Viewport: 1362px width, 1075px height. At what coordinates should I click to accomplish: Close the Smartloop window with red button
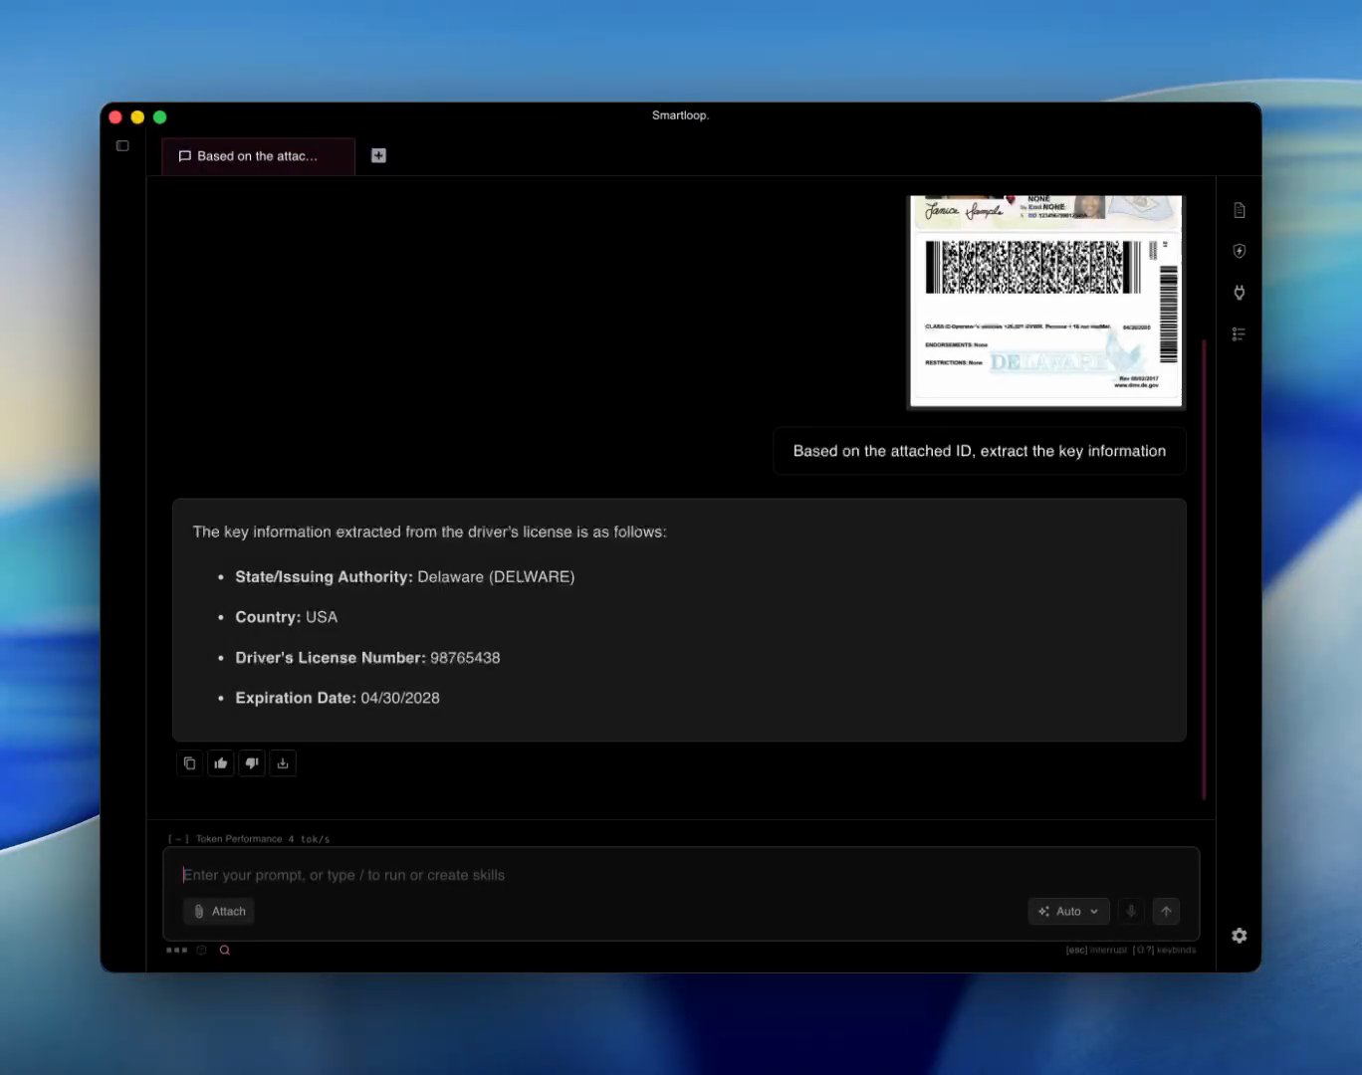(x=115, y=117)
